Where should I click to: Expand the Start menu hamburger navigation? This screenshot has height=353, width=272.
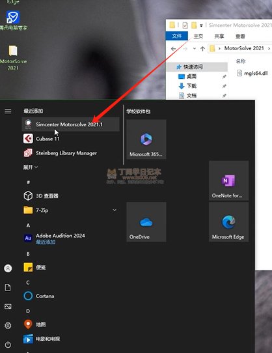pyautogui.click(x=8, y=111)
